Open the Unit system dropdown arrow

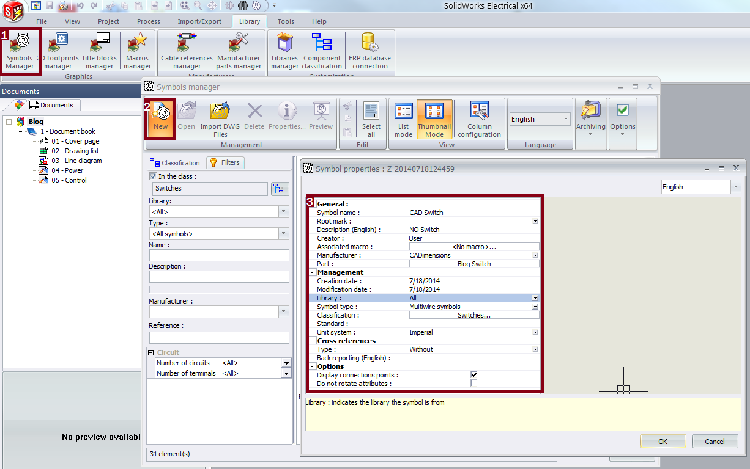[535, 332]
